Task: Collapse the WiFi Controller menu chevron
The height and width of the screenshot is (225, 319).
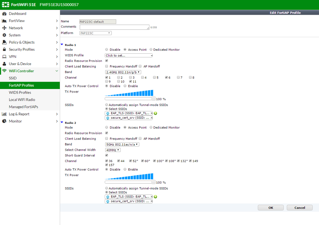Action: tap(57, 71)
